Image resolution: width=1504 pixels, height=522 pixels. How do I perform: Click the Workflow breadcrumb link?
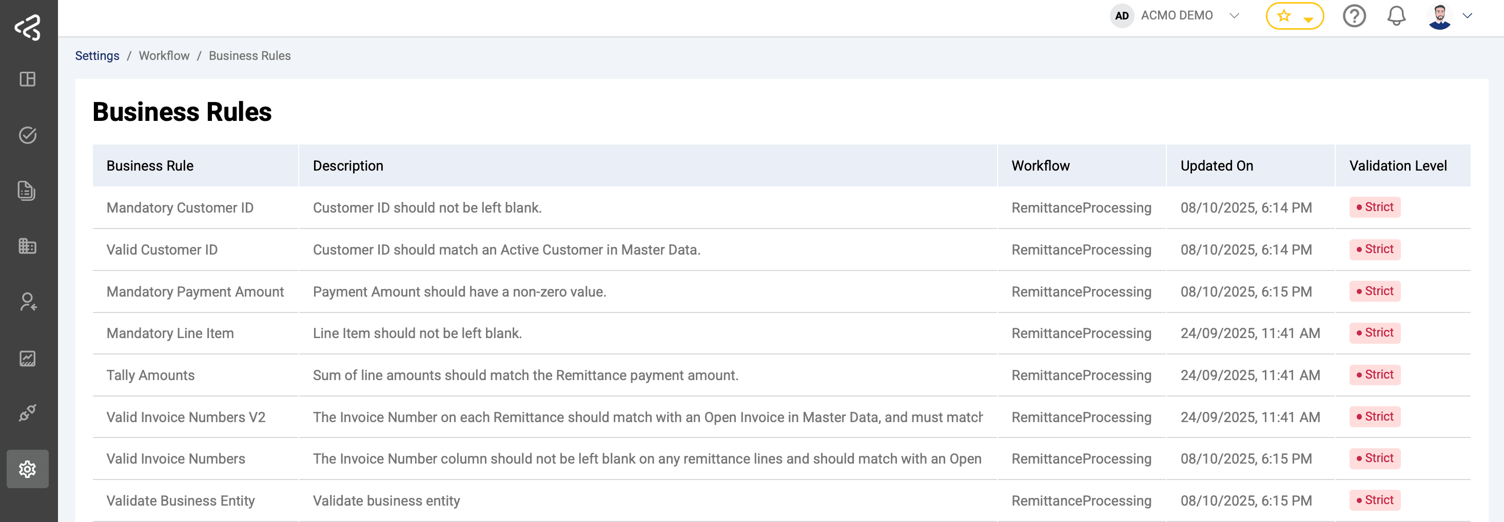[164, 55]
